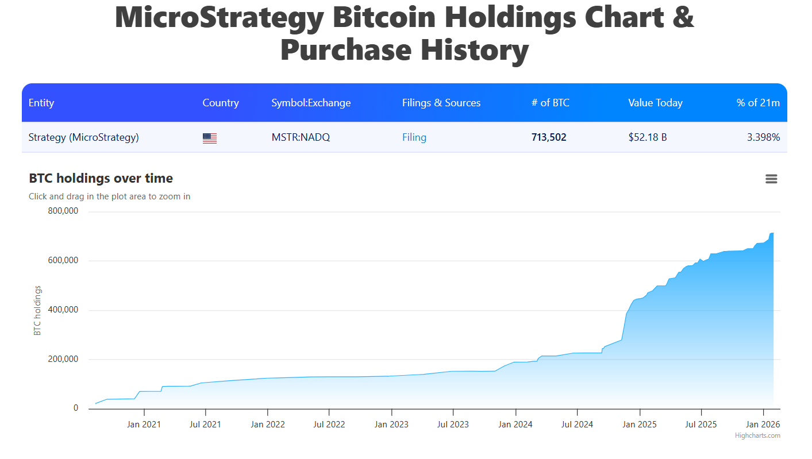
Task: Click the Entity column header
Action: (x=41, y=103)
